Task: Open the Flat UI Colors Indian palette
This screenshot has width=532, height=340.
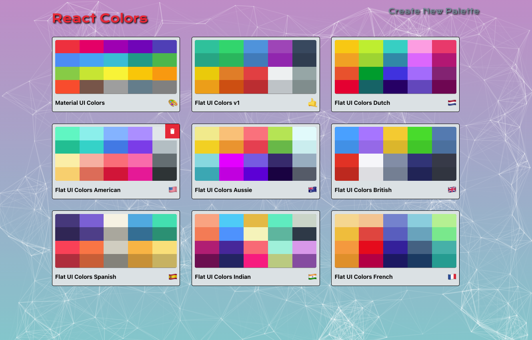Action: click(x=256, y=240)
